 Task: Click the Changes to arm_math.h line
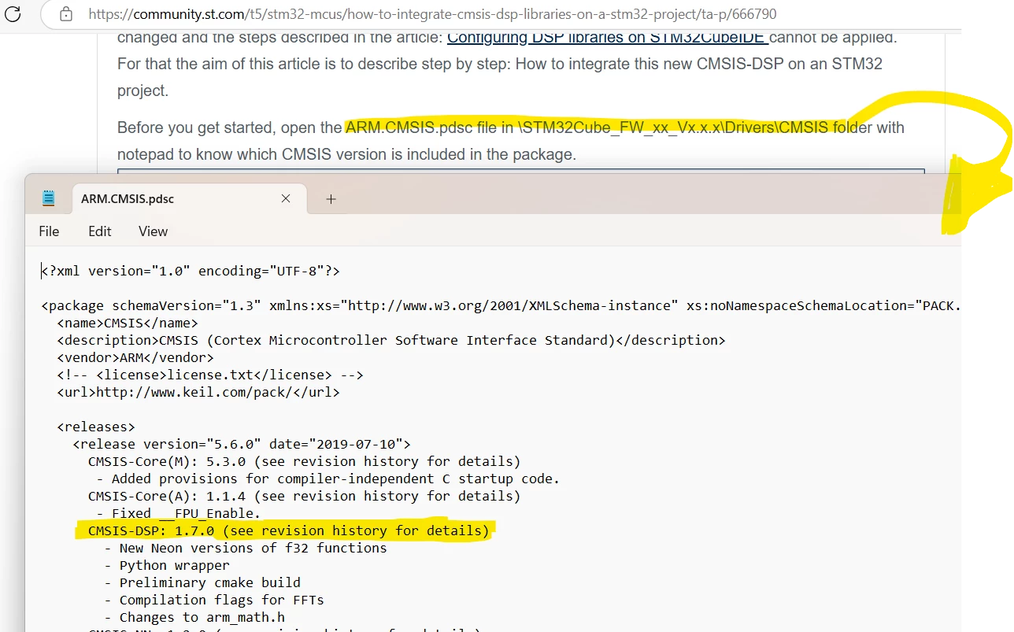[194, 617]
